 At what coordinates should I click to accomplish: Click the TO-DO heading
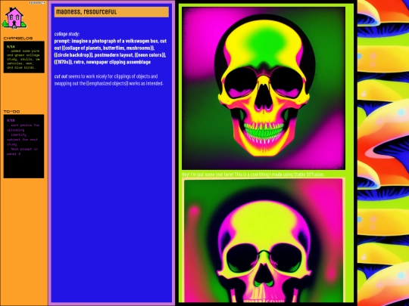(x=11, y=112)
